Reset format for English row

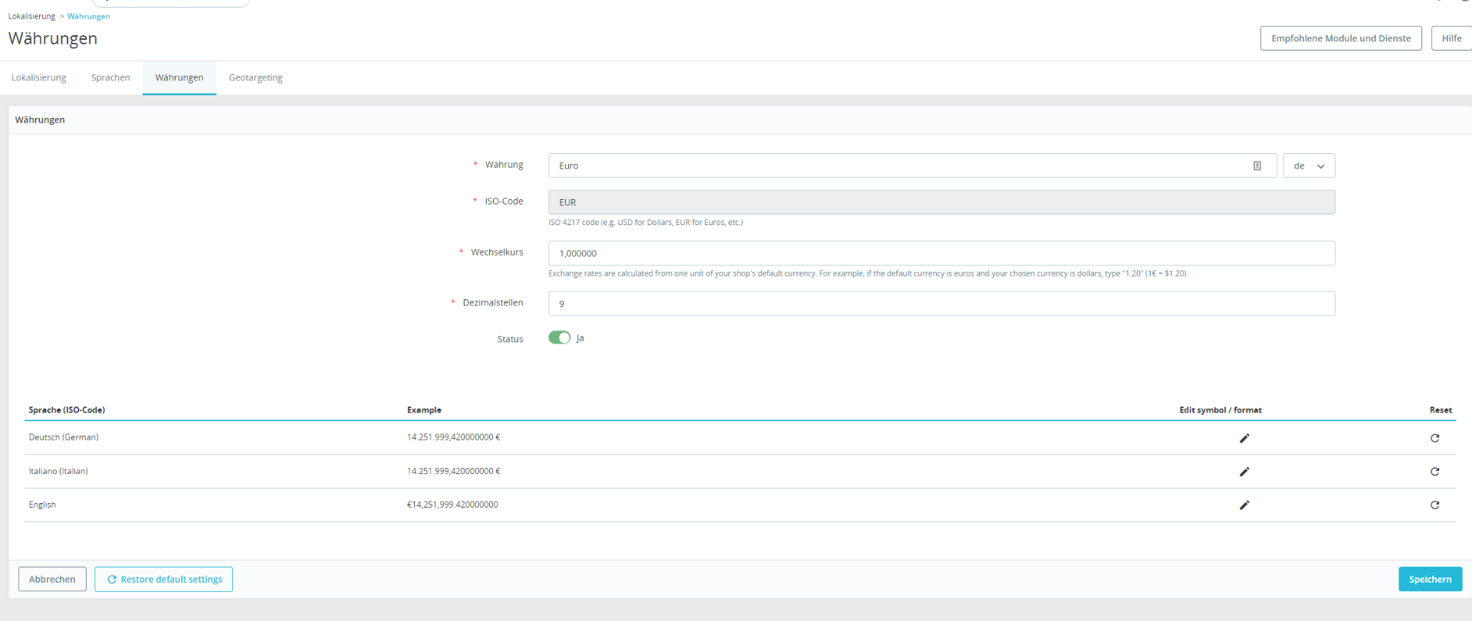coord(1434,505)
